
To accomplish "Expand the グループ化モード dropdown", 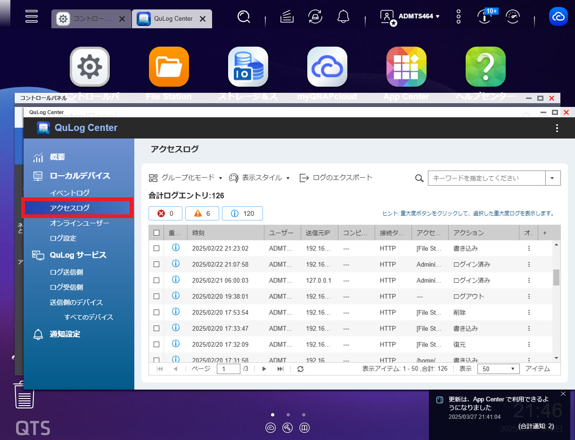I will tap(185, 178).
